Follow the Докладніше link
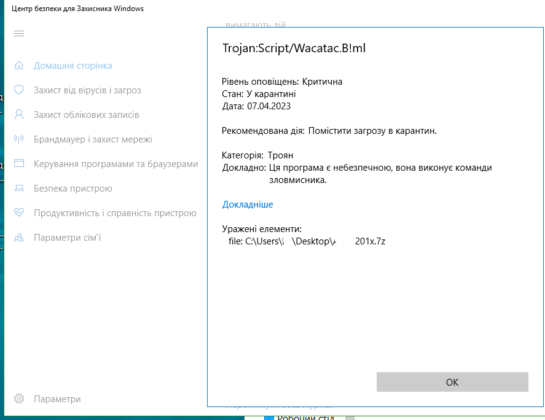The width and height of the screenshot is (545, 420). pyautogui.click(x=248, y=204)
